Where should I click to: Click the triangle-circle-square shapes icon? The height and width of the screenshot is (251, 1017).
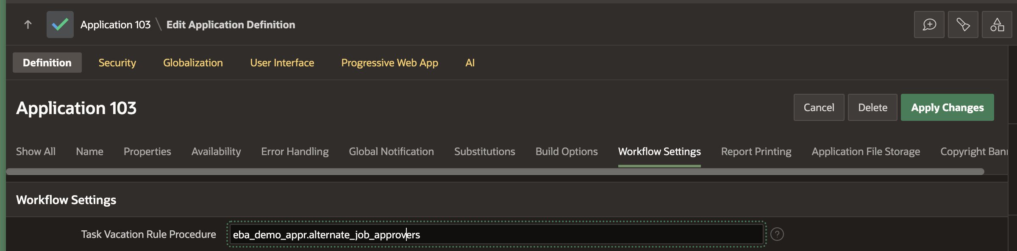click(x=997, y=24)
